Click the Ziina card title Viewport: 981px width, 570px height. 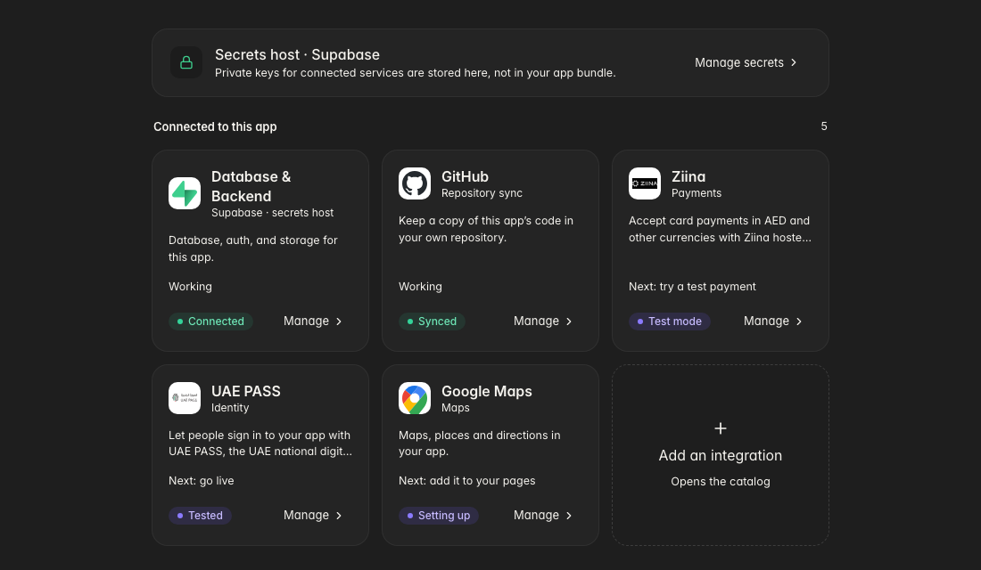pyautogui.click(x=688, y=177)
